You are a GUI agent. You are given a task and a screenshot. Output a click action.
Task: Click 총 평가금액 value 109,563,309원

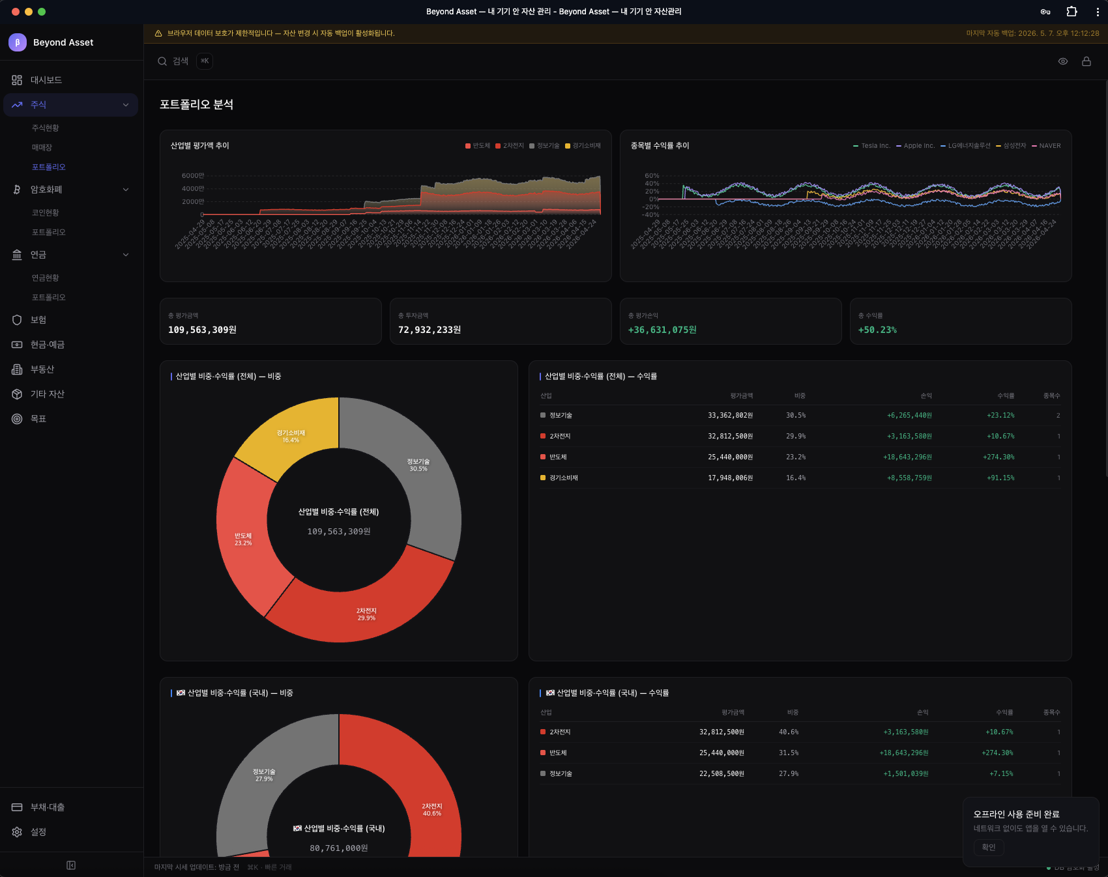202,330
